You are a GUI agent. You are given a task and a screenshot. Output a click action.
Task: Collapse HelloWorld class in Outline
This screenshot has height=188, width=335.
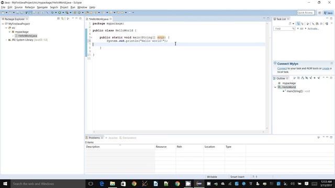coord(275,87)
